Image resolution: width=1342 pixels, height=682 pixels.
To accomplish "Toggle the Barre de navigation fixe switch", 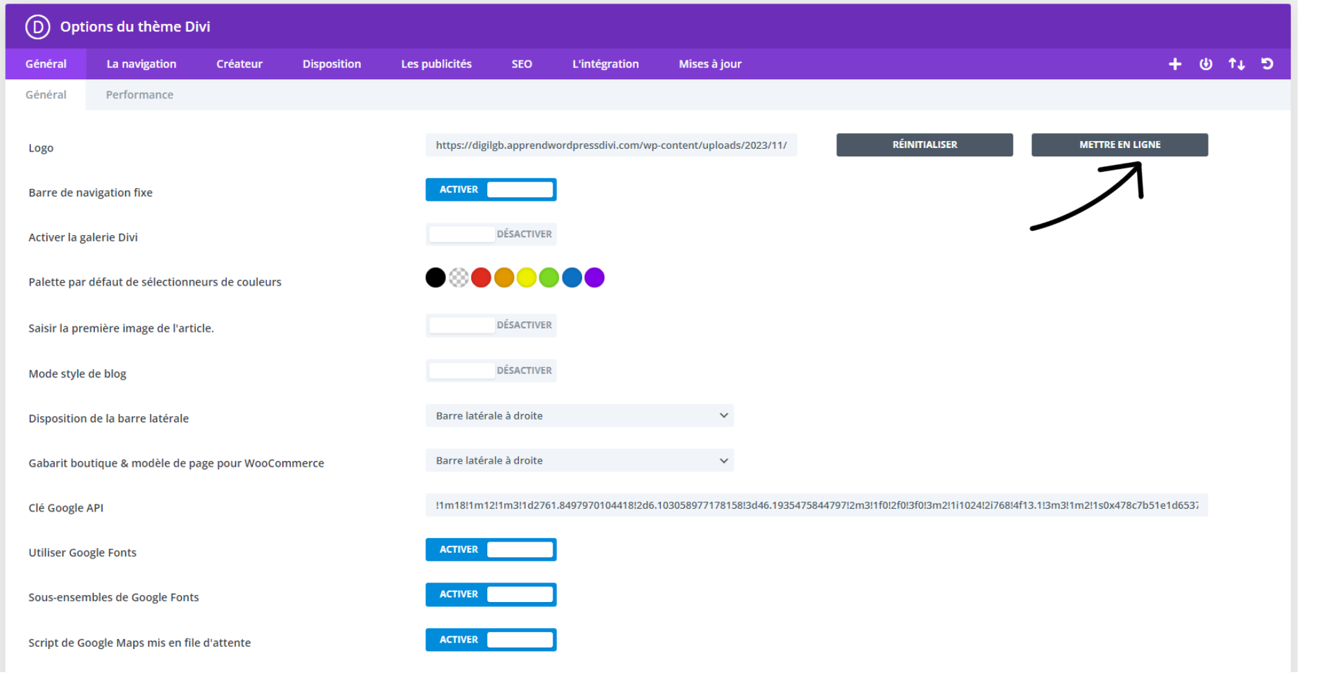I will (491, 189).
